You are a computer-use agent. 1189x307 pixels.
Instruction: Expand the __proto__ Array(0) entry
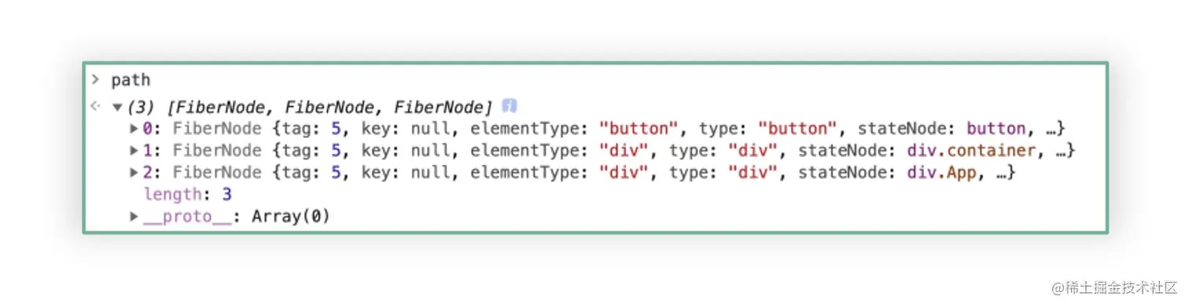click(x=134, y=216)
